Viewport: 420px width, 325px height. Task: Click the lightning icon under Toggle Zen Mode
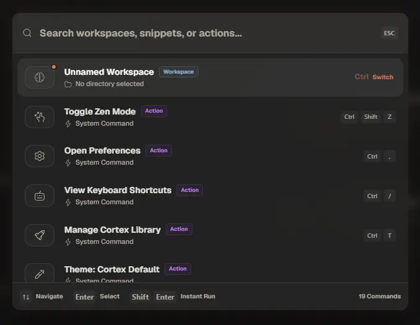68,124
